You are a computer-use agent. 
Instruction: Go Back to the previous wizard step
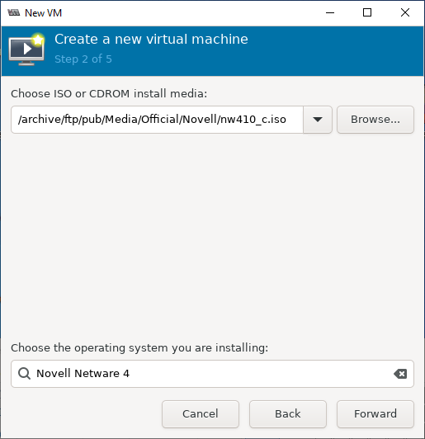coord(288,413)
